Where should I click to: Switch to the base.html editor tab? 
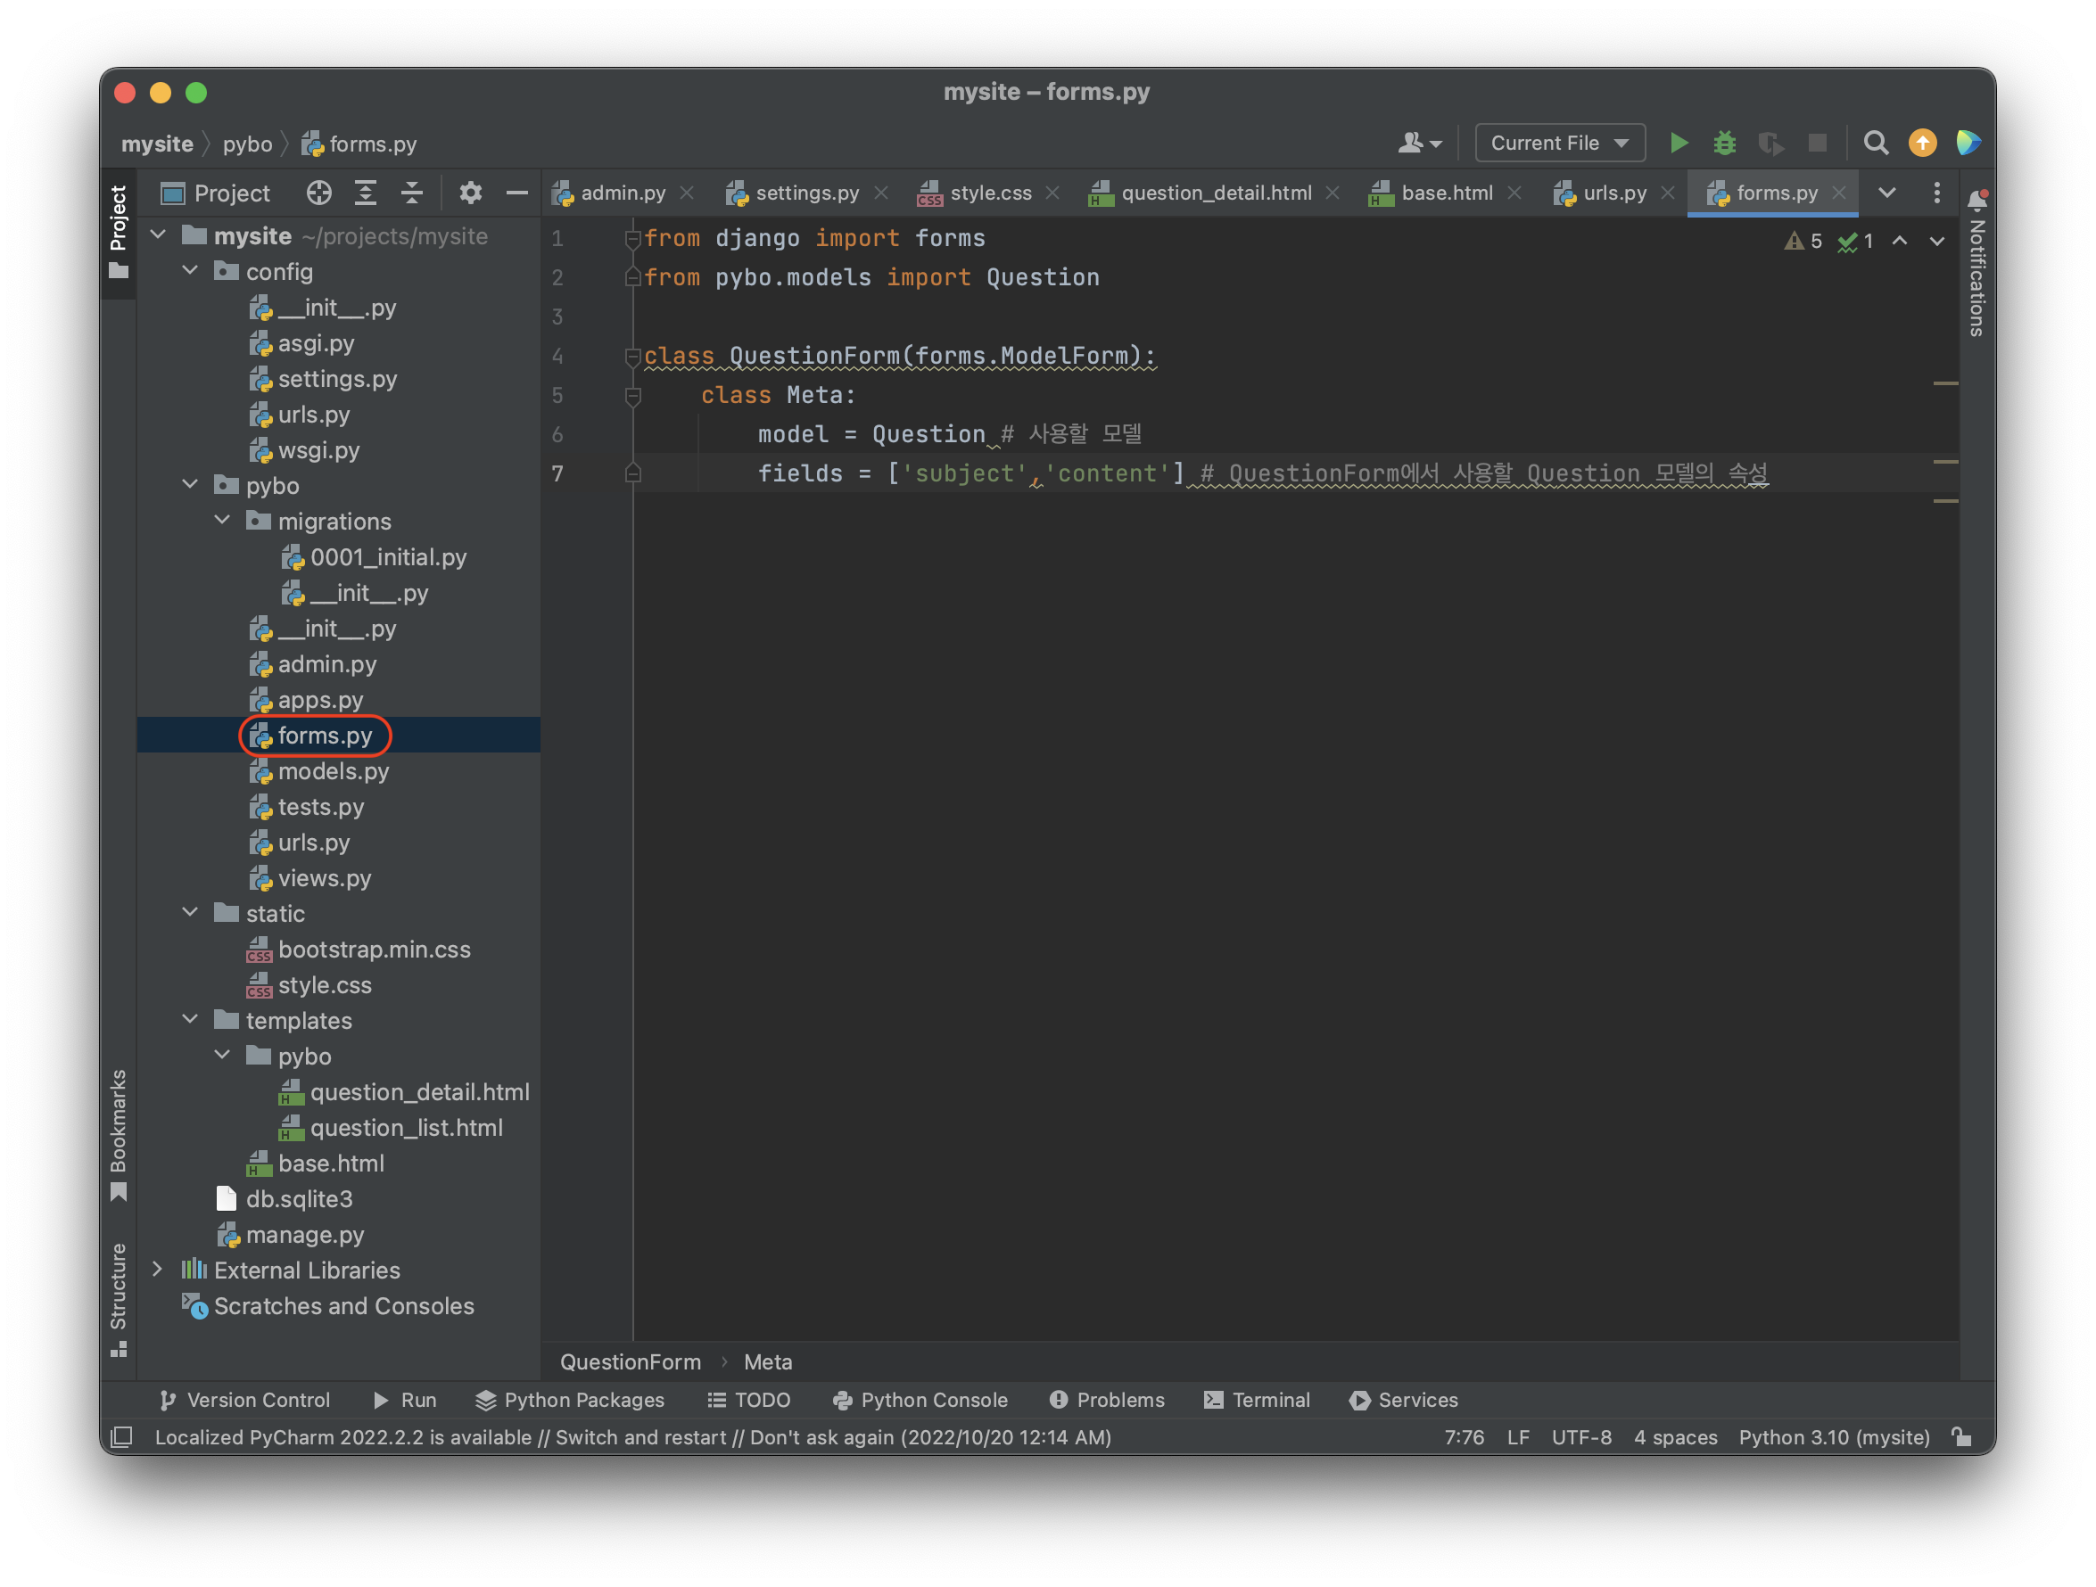point(1446,193)
